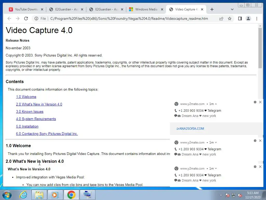Click 'Improved integration with Vegas Media Pool' bullet

(50, 177)
